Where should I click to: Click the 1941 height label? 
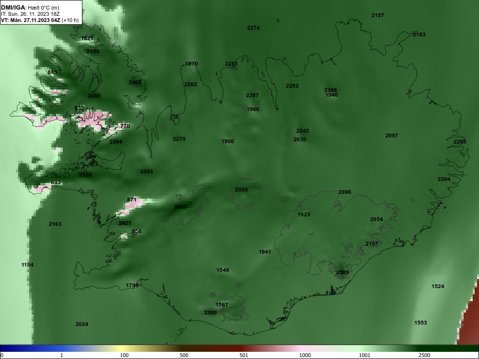pos(265,252)
